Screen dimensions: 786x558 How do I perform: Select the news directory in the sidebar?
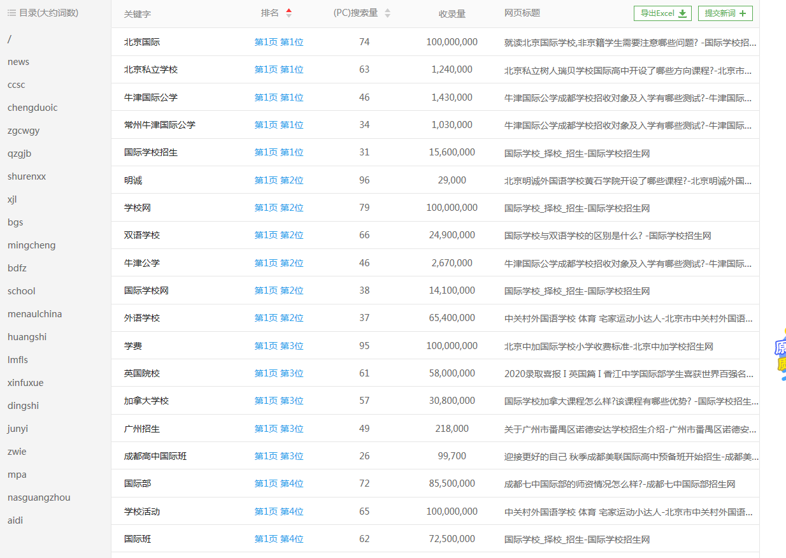click(x=18, y=61)
